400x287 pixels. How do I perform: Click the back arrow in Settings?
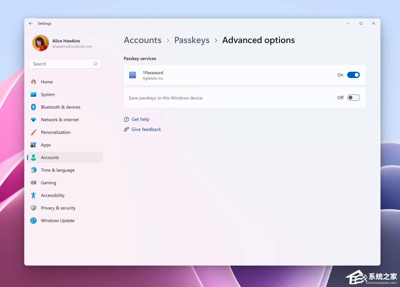(x=31, y=23)
